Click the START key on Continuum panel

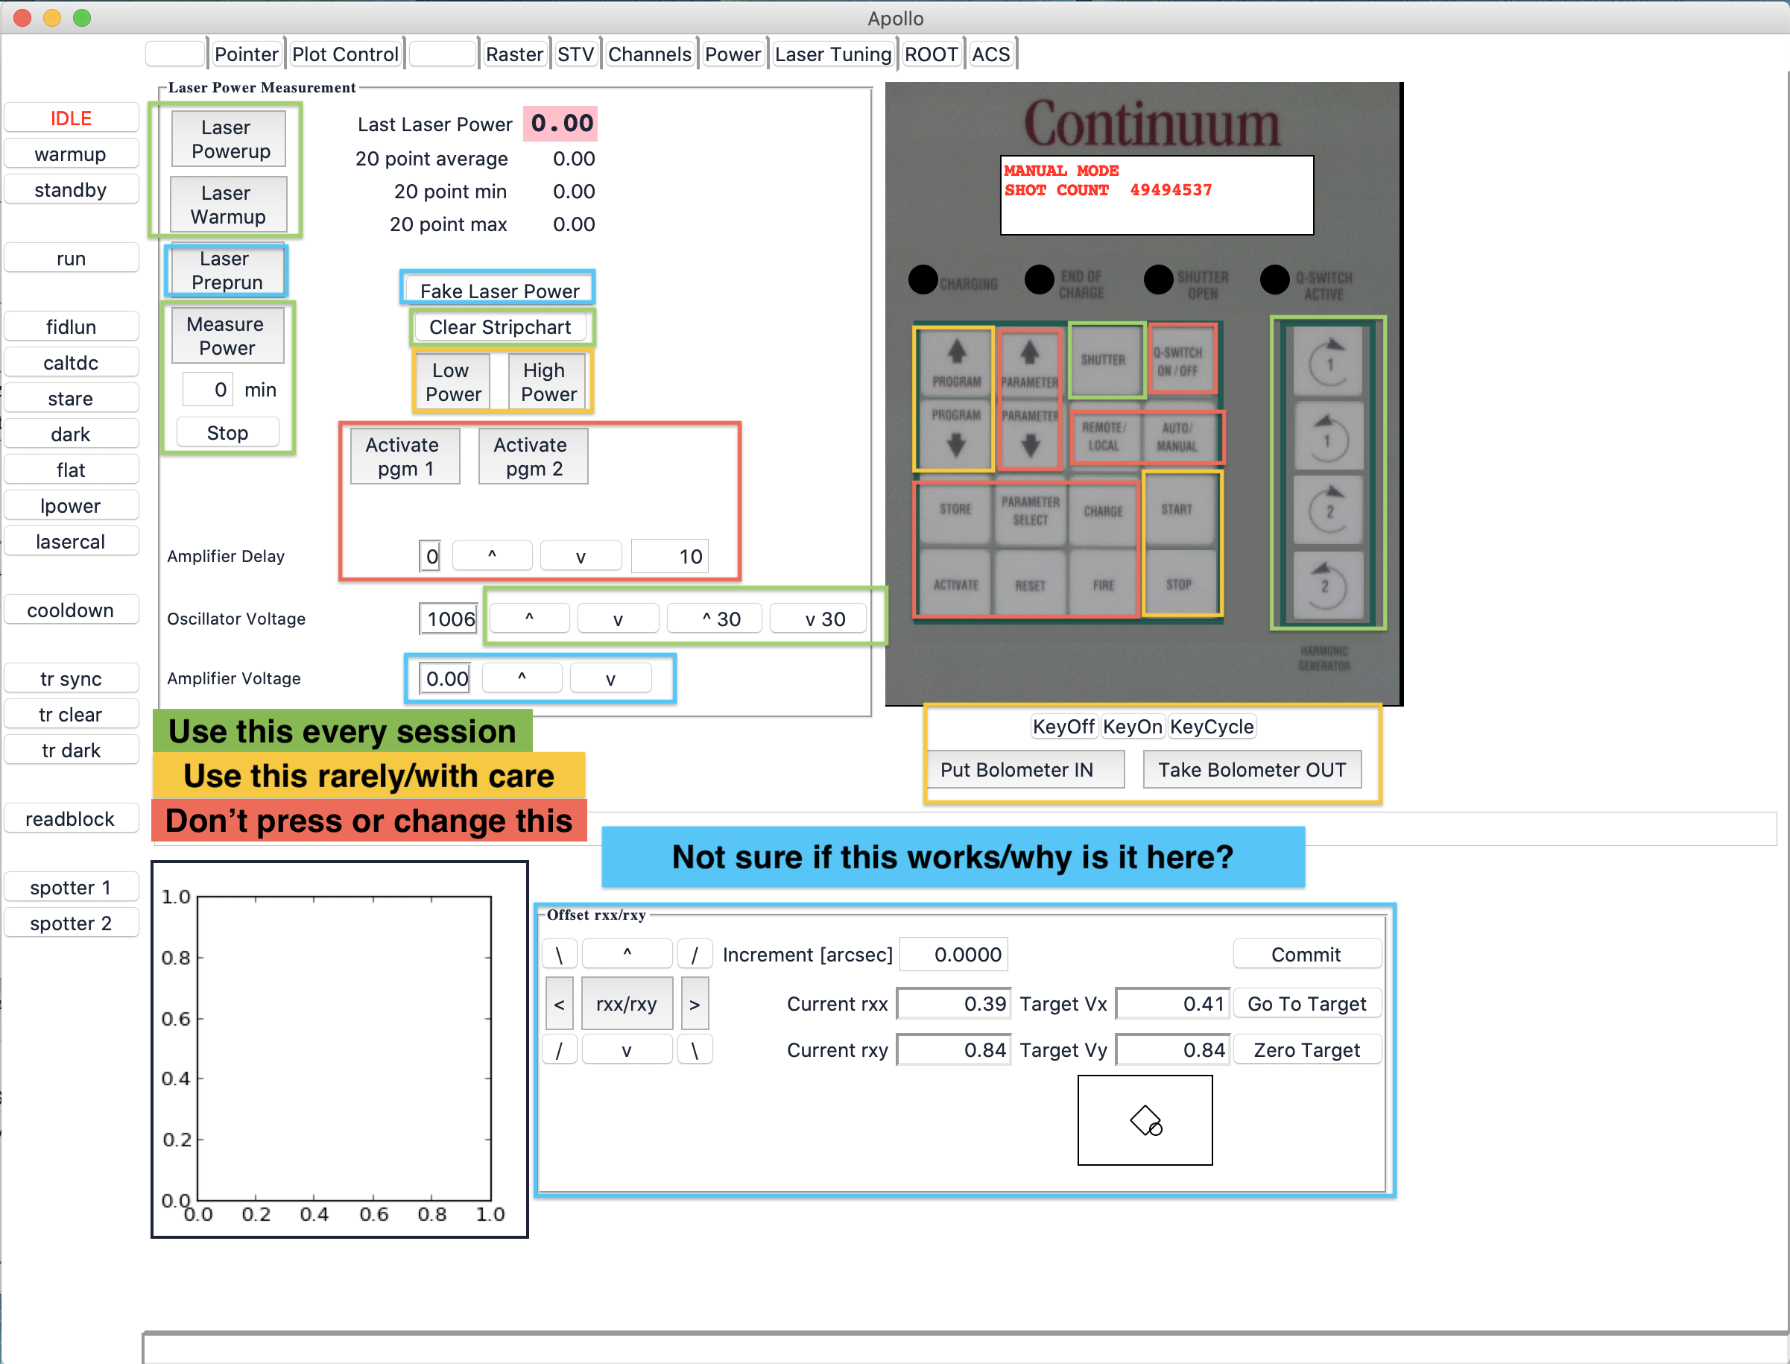pos(1177,509)
